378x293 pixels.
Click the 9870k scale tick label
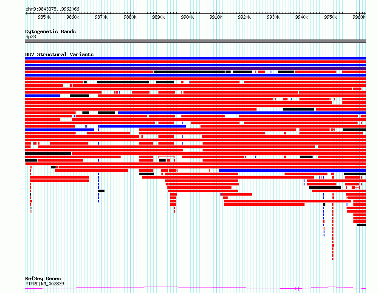tap(101, 17)
